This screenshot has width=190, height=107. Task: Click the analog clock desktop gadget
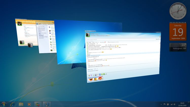(x=178, y=11)
